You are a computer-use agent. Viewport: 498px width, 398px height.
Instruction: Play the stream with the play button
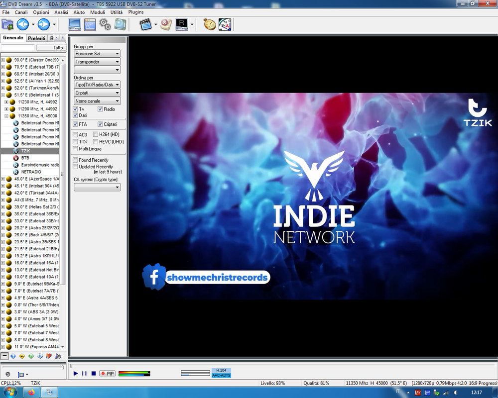(76, 374)
